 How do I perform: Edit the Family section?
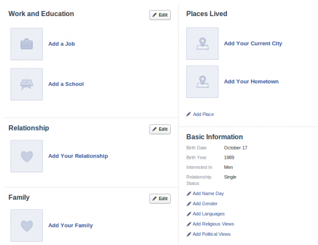[160, 199]
